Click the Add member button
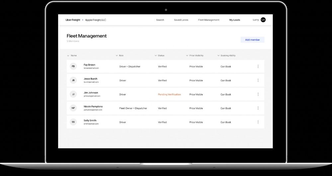332x176 pixels. (x=252, y=40)
